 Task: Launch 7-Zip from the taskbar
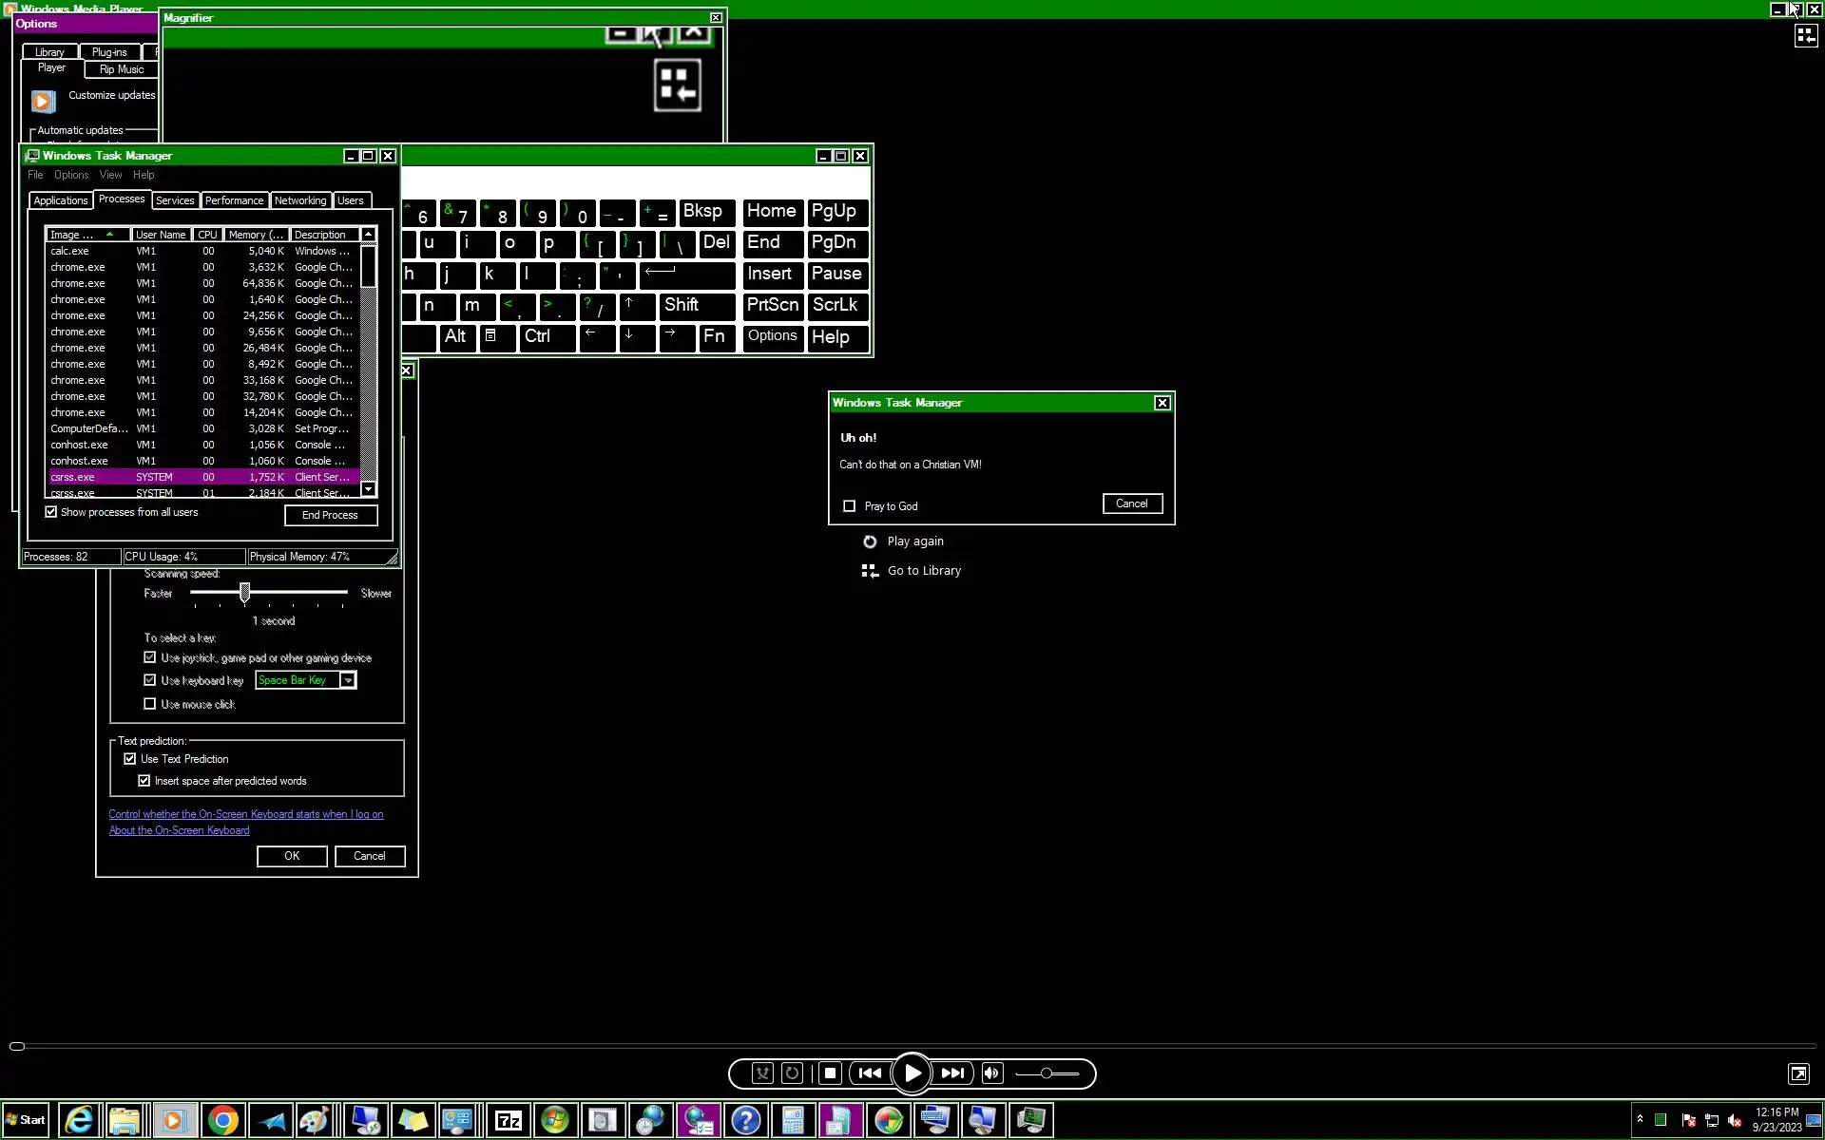[x=509, y=1121]
